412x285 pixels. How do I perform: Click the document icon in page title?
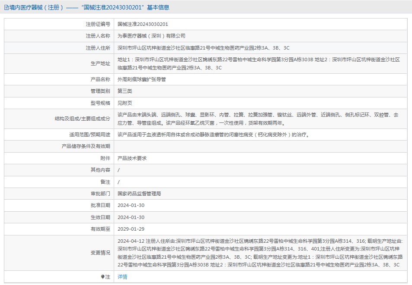pyautogui.click(x=6, y=7)
